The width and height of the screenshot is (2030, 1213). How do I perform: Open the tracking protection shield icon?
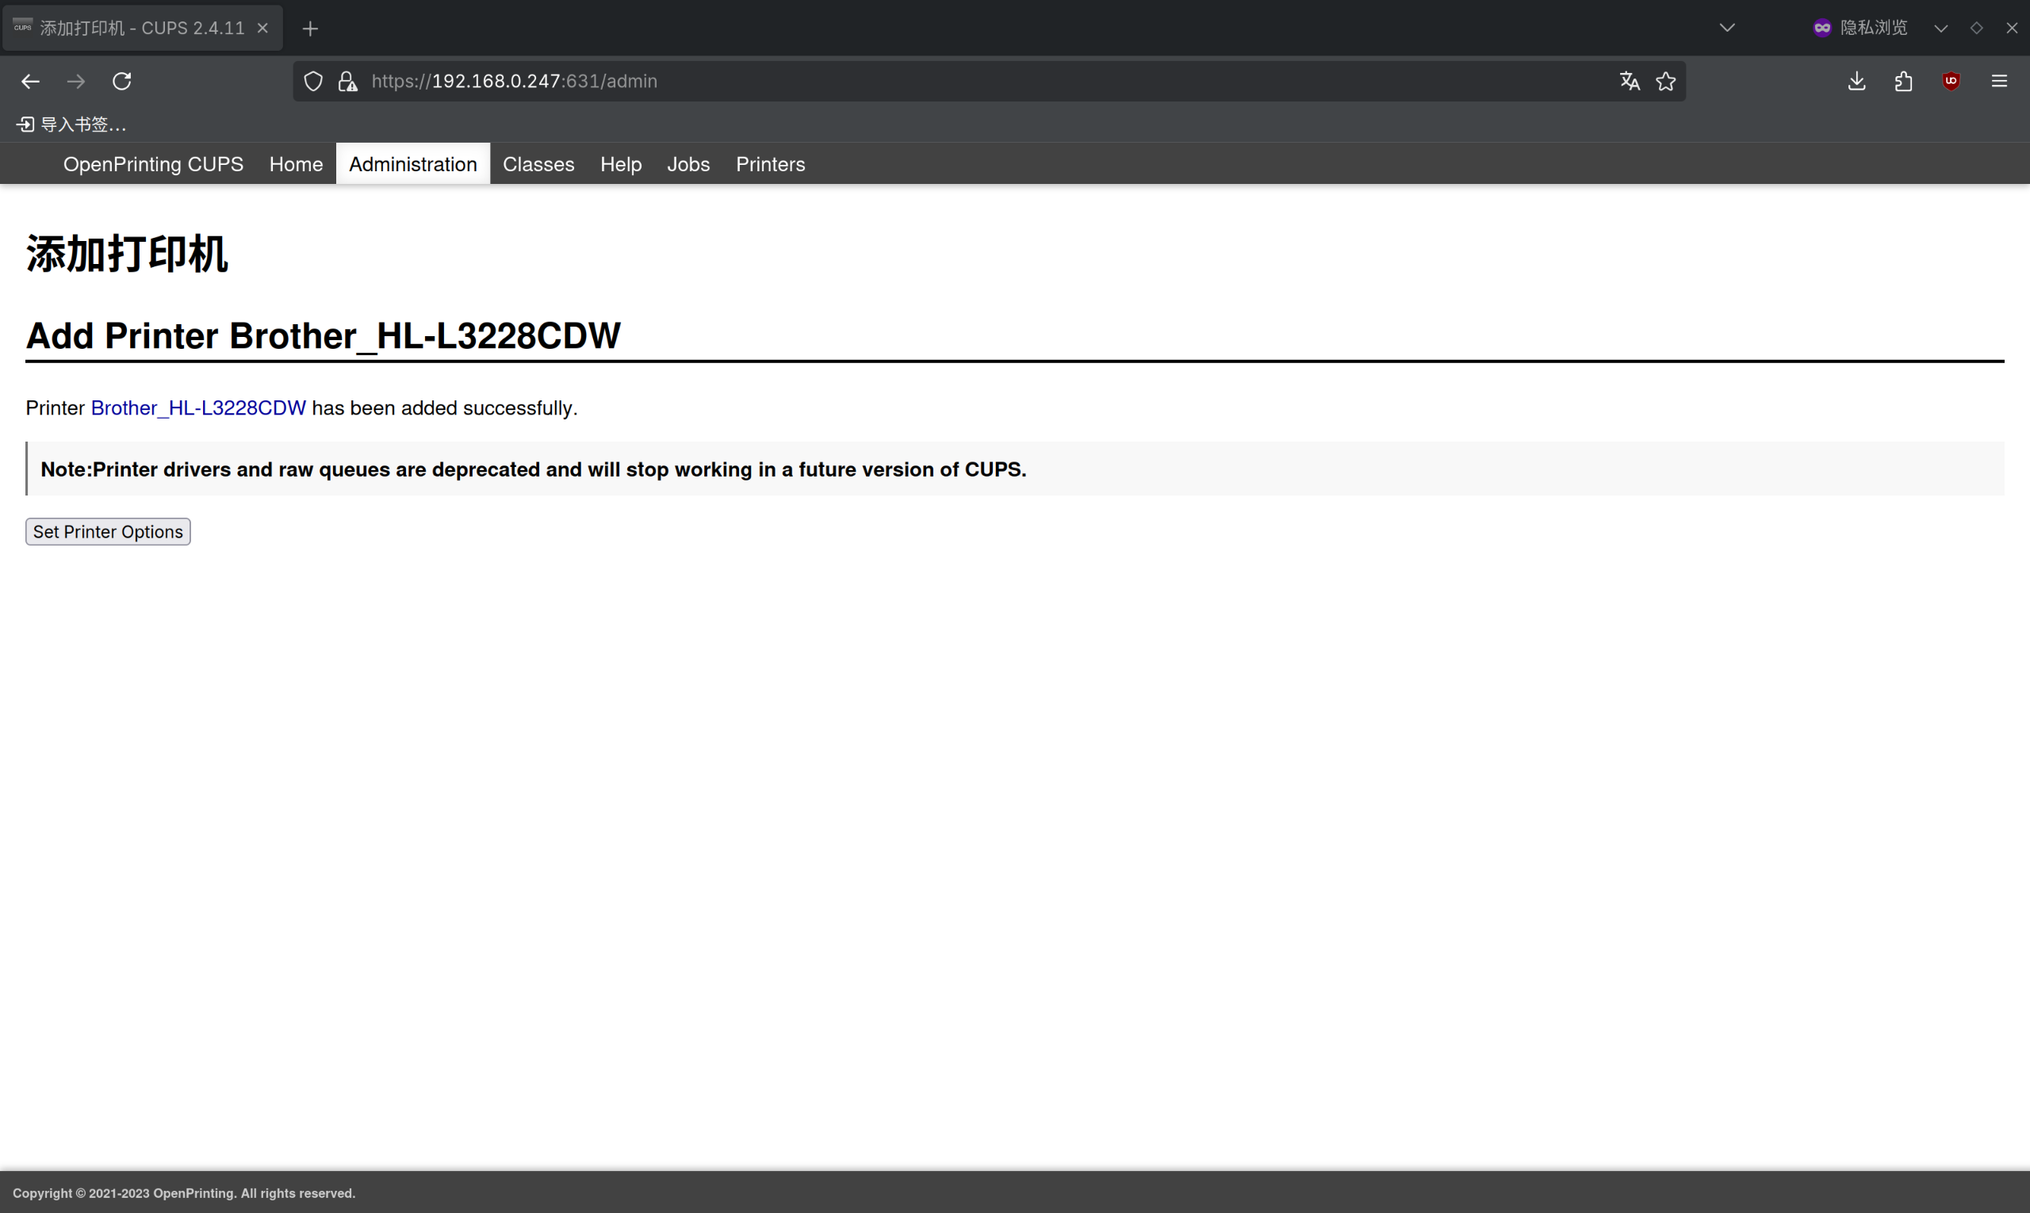[x=313, y=81]
